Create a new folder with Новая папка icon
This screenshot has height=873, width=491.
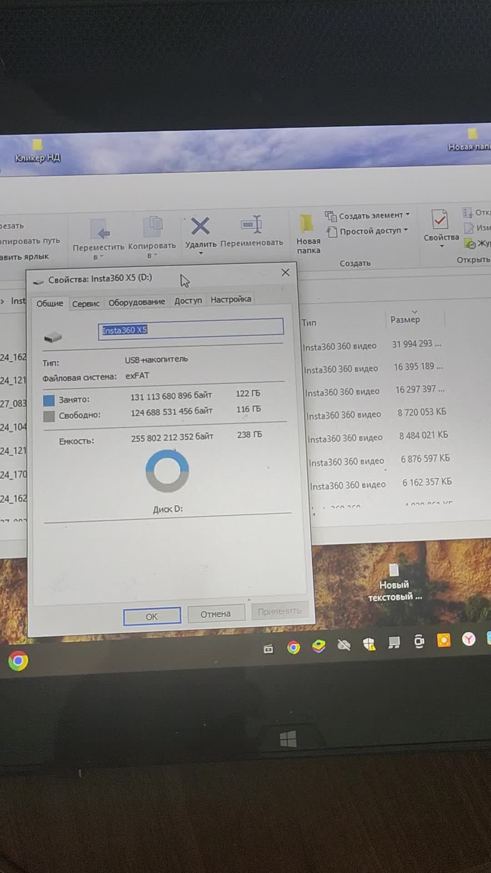point(306,223)
